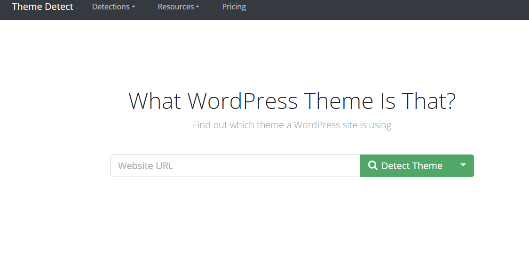Open the Theme Detect home link
Viewport: 529px width, 270px height.
(42, 7)
